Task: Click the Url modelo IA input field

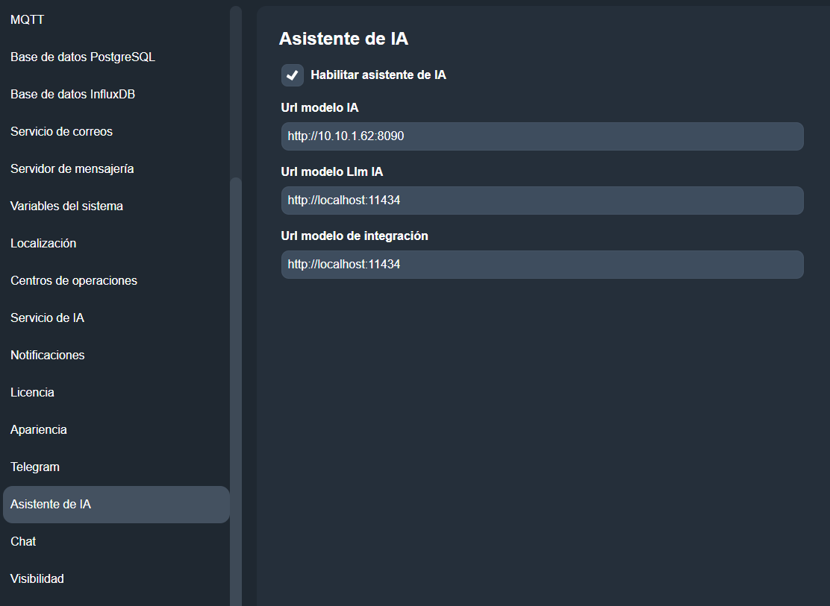Action: 542,137
